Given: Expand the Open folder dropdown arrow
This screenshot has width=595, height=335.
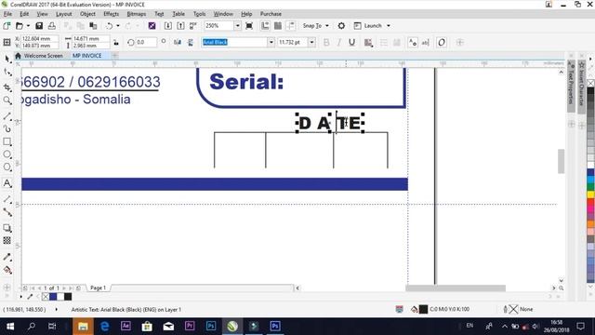Looking at the screenshot, I should 28,26.
